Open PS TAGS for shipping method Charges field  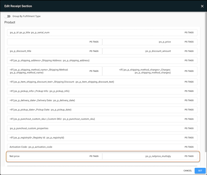click(189, 71)
